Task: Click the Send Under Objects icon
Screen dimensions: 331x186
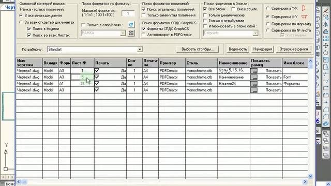Action: tap(326, 155)
